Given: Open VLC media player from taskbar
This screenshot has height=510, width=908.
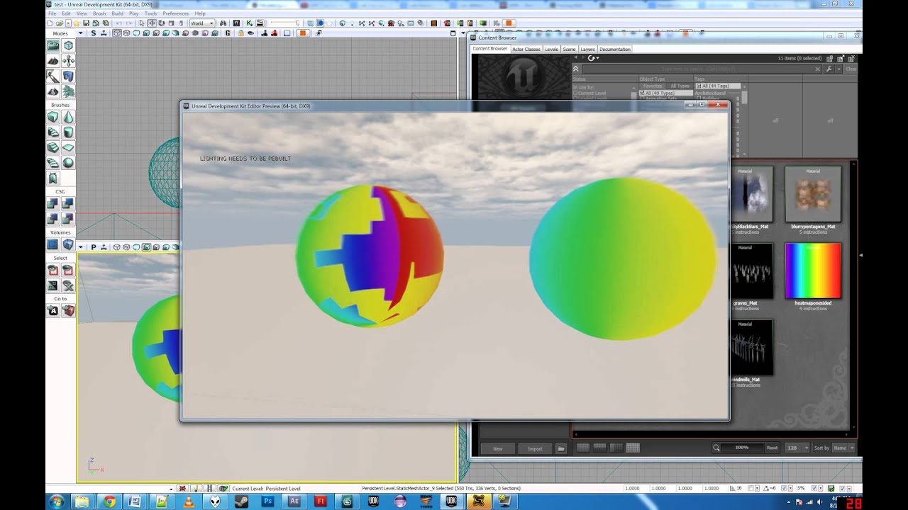Looking at the screenshot, I should pos(189,501).
